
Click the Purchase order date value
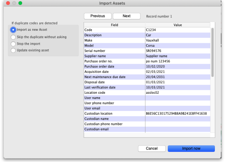pyautogui.click(x=177, y=66)
